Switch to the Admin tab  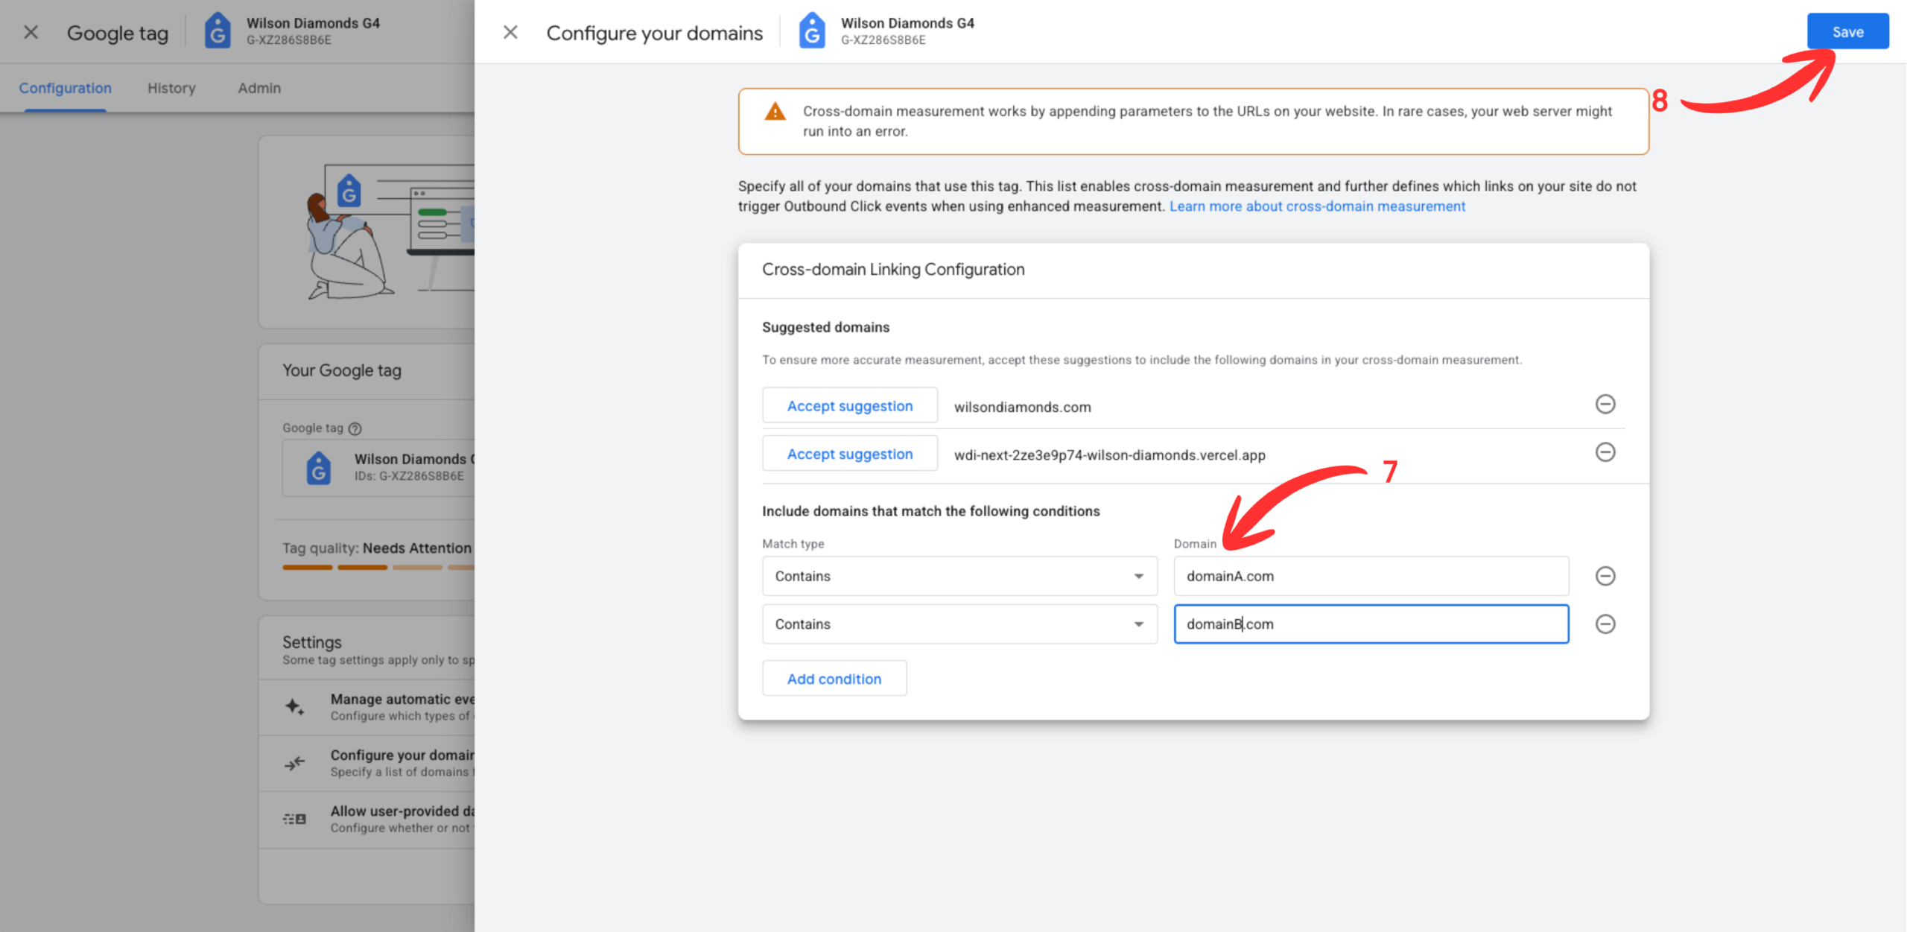coord(259,88)
